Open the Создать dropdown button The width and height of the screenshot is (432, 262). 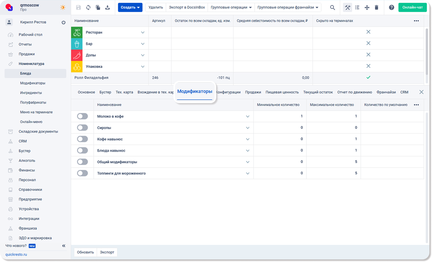(130, 7)
